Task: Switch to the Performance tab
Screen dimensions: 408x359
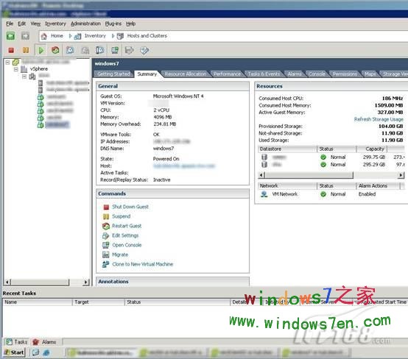Action: 227,74
